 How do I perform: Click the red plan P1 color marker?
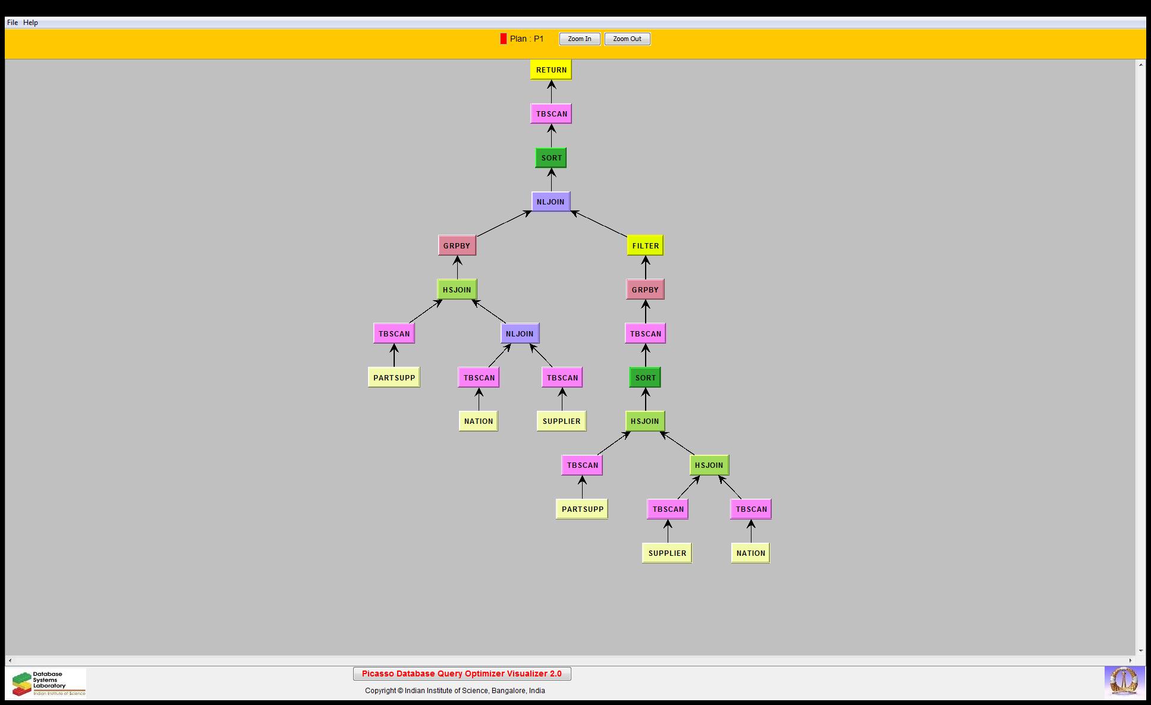coord(503,39)
